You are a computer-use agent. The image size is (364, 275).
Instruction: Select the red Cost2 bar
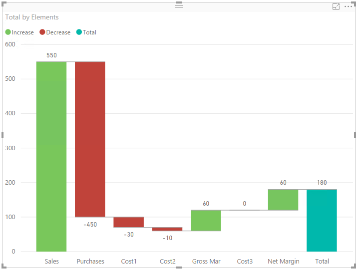click(x=167, y=229)
